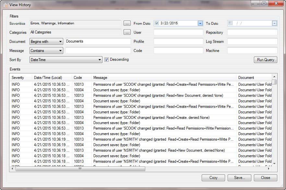Click the Repository filter text field

coord(252,32)
